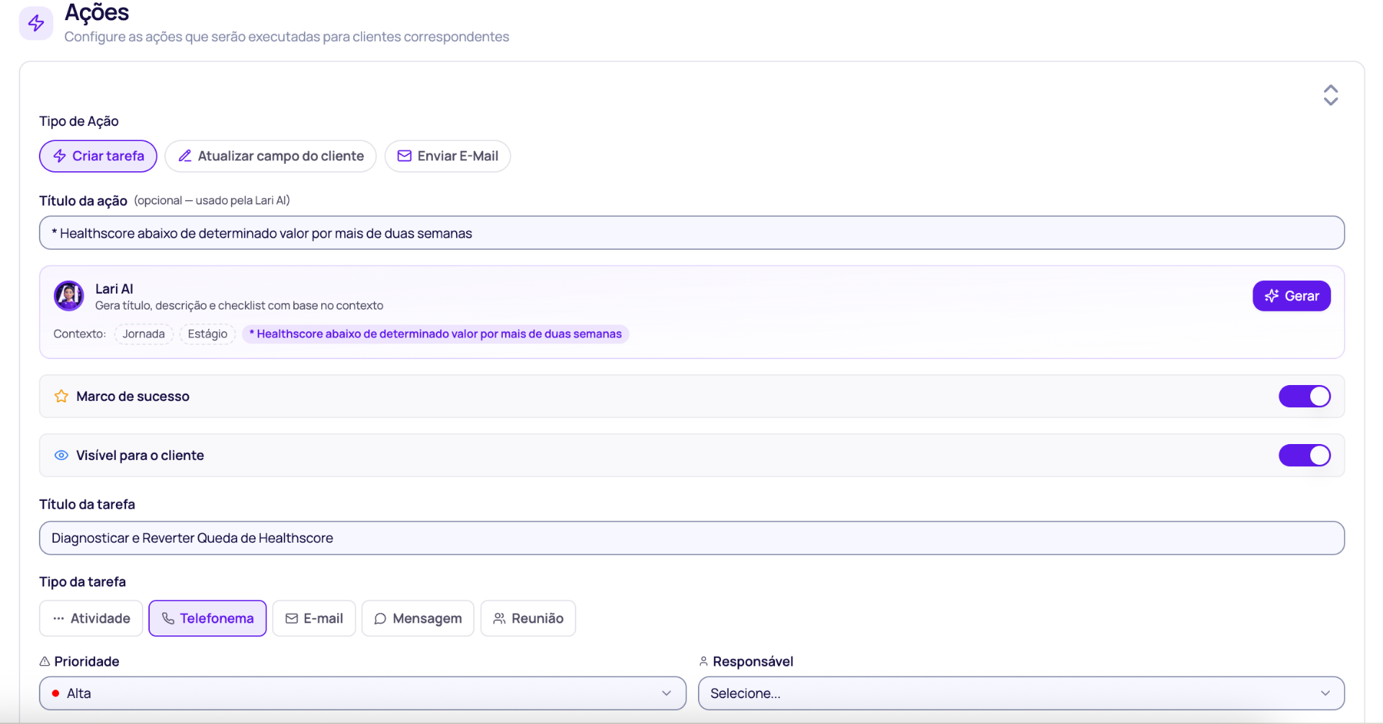Collapse the action card with up-down chevrons

click(1330, 95)
